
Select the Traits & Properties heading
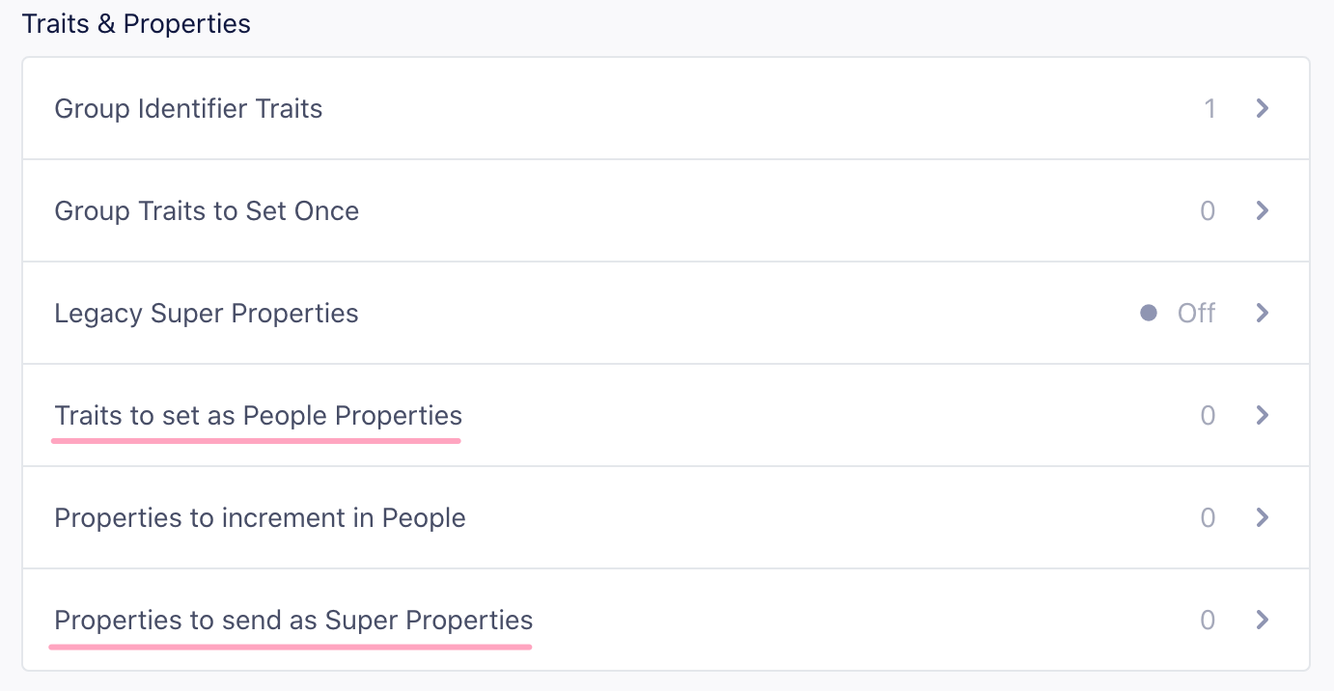136,23
